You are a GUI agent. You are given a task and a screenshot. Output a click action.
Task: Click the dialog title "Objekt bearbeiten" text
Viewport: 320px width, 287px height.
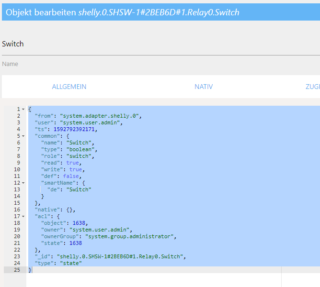pos(41,12)
